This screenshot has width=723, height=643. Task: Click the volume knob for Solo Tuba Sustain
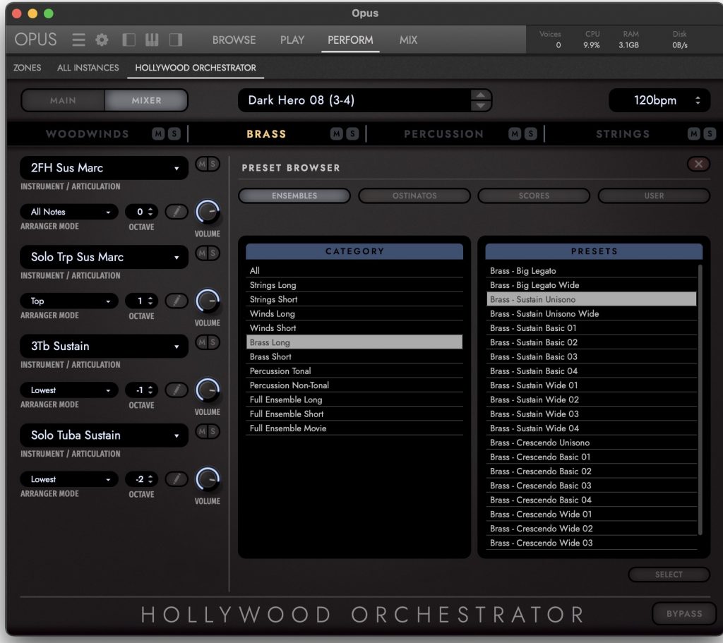tap(208, 479)
